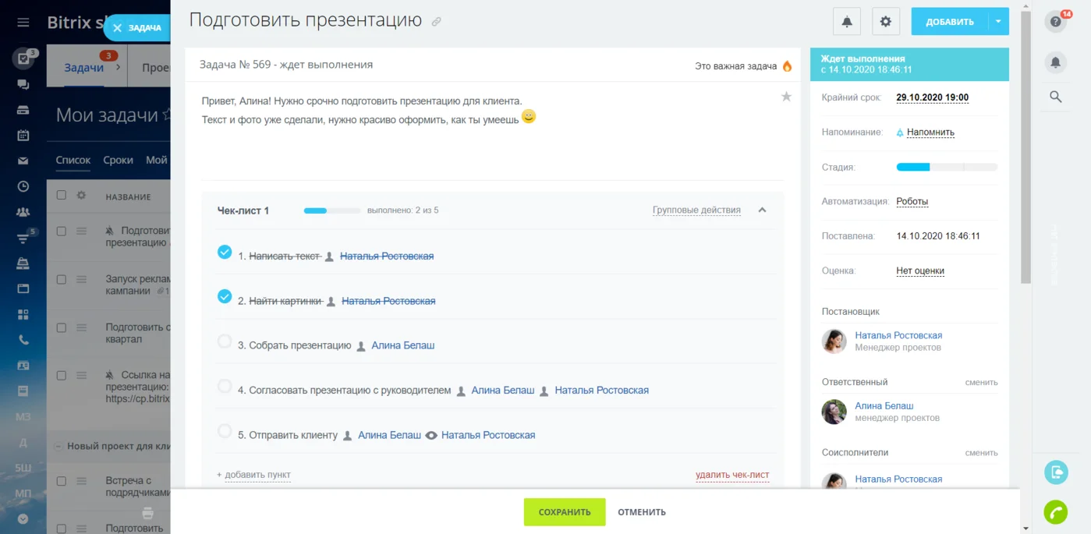
Task: Click the green phone call button
Action: click(x=1056, y=511)
